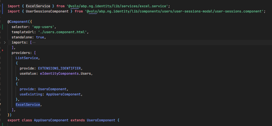Click the collapsed ellipsis after imports bracket

tap(34, 42)
